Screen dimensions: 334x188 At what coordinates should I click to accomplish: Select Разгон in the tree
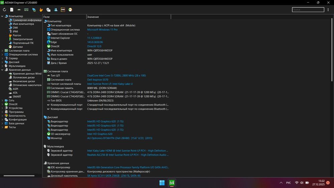pos(15,35)
